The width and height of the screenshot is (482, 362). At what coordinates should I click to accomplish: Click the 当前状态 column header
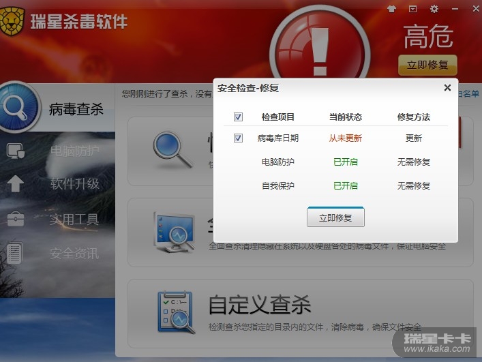click(x=346, y=117)
